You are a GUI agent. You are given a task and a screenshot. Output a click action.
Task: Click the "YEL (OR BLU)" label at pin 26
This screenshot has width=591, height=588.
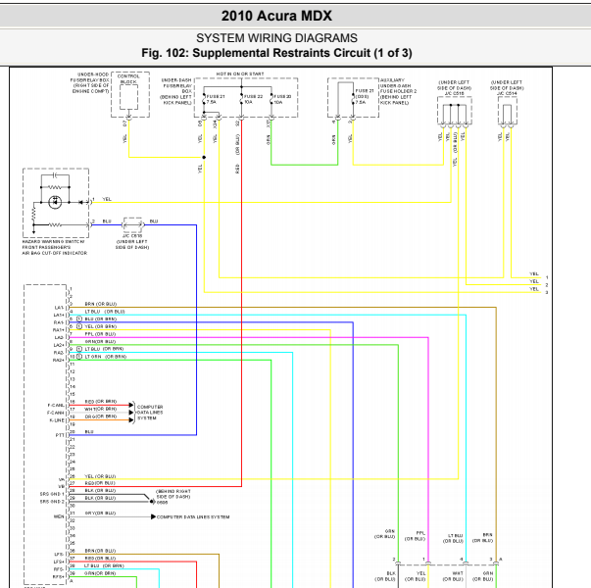point(100,476)
